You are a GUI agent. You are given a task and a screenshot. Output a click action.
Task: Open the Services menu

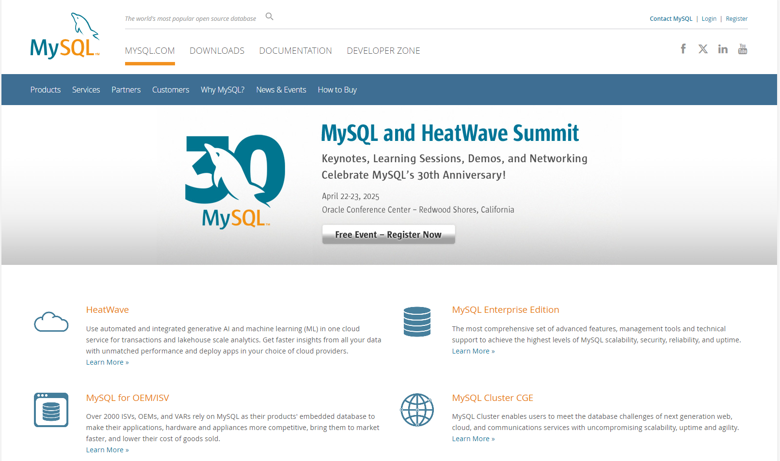pos(86,90)
